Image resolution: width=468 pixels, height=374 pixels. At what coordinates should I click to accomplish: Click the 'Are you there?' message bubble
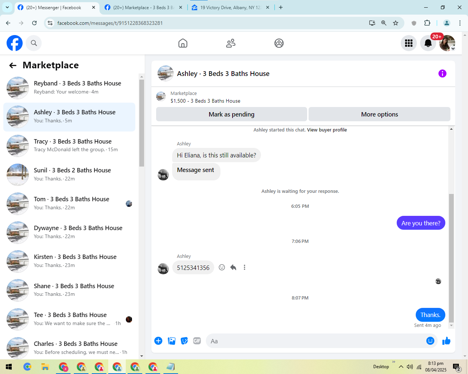[x=421, y=223]
